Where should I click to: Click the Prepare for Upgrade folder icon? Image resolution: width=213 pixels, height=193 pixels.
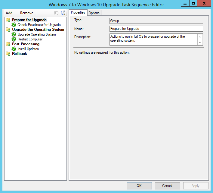click(8, 20)
